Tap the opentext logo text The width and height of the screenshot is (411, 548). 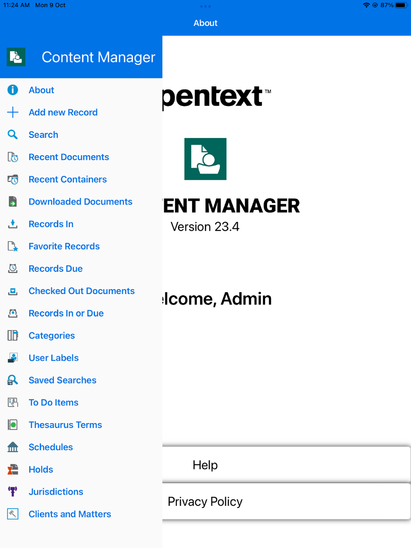coord(217,97)
